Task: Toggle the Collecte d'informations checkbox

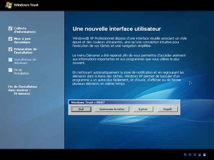Action: click(10, 29)
